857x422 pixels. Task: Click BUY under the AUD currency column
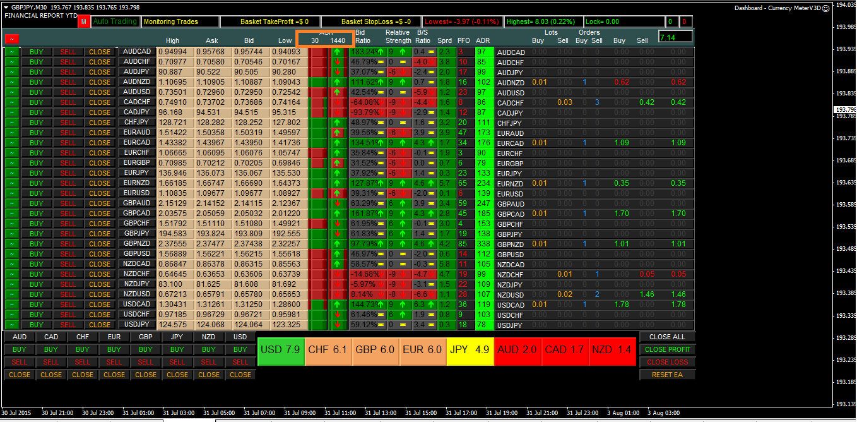[20, 349]
